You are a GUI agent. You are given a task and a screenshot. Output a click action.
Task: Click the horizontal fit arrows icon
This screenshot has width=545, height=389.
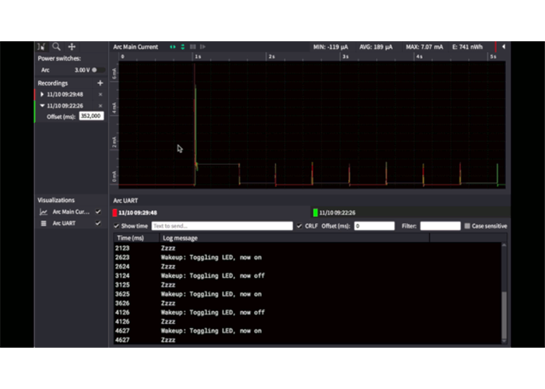173,47
